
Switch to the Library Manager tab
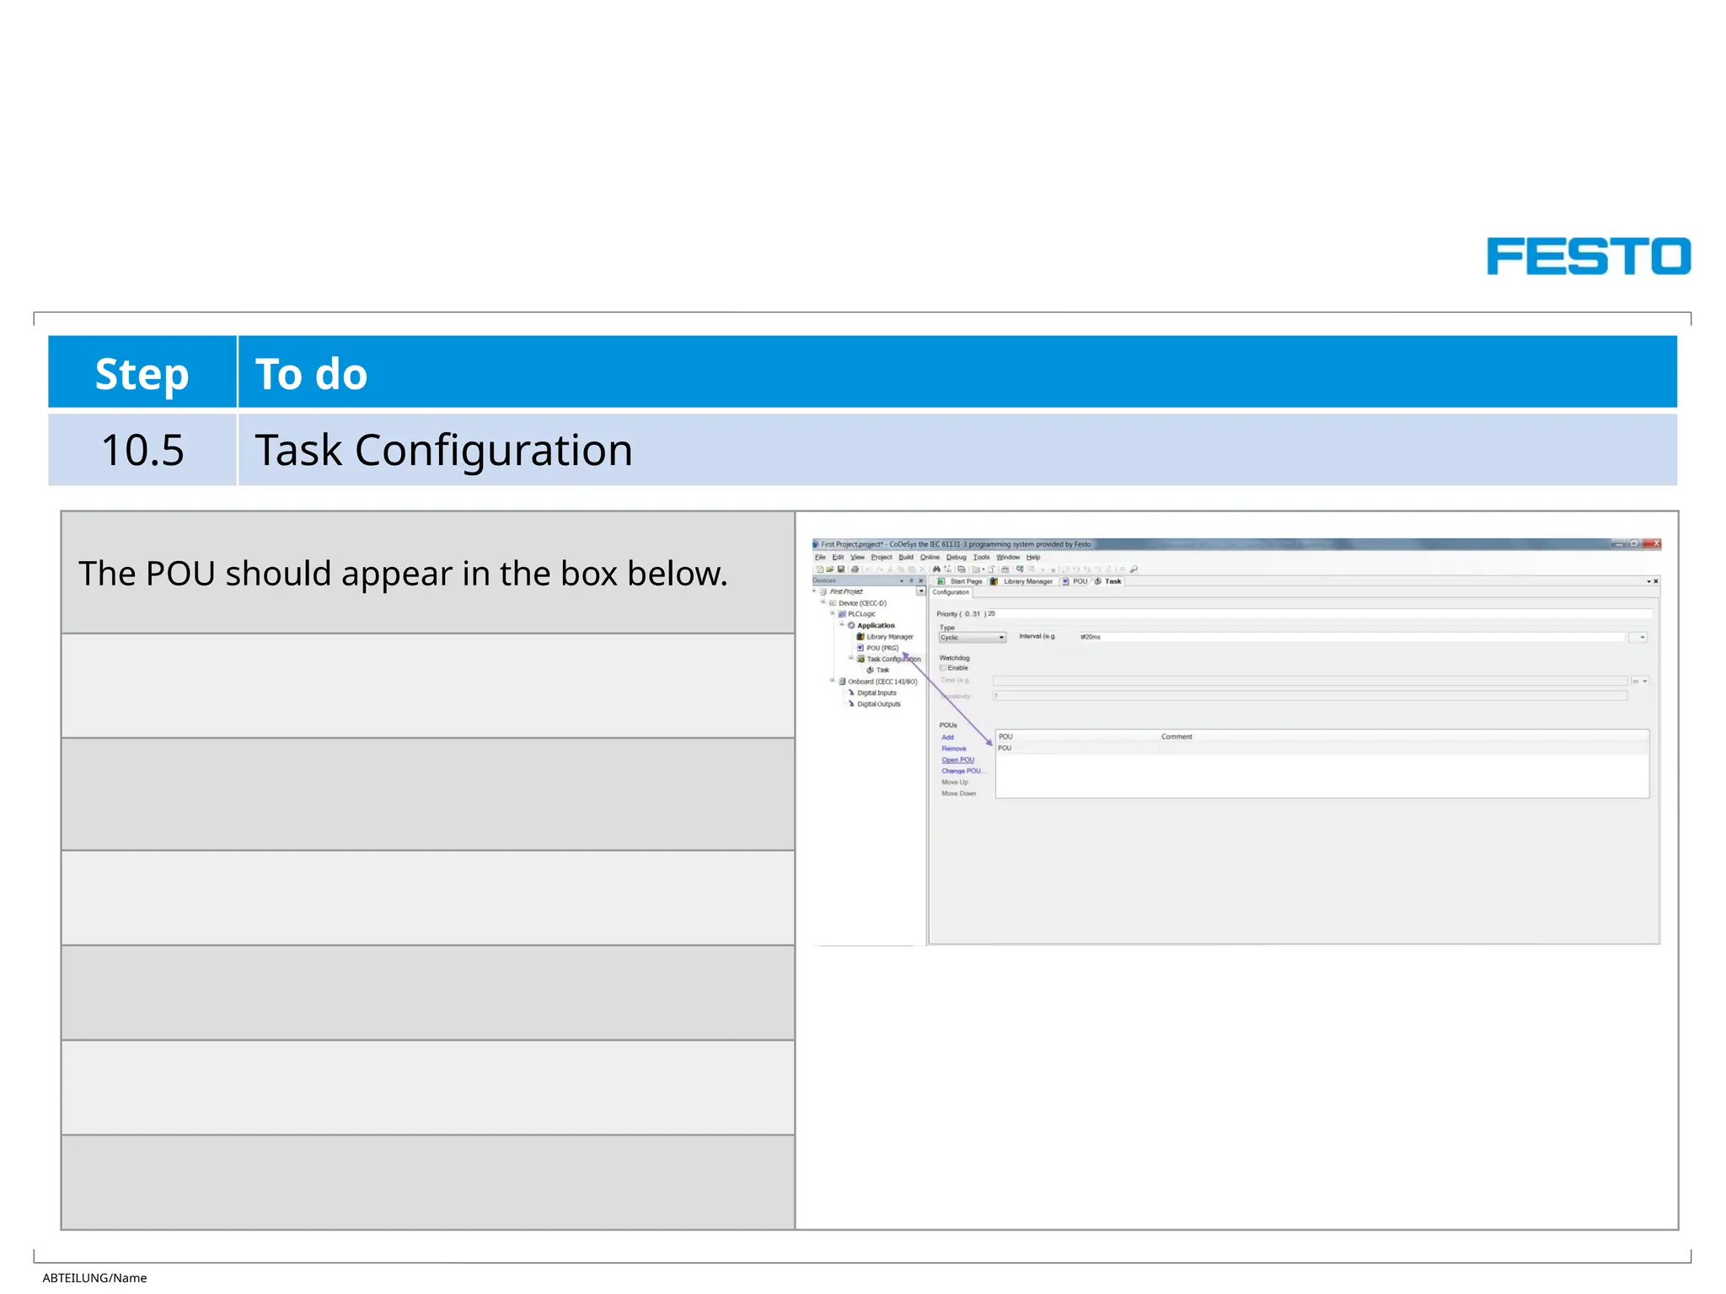[x=1021, y=581]
